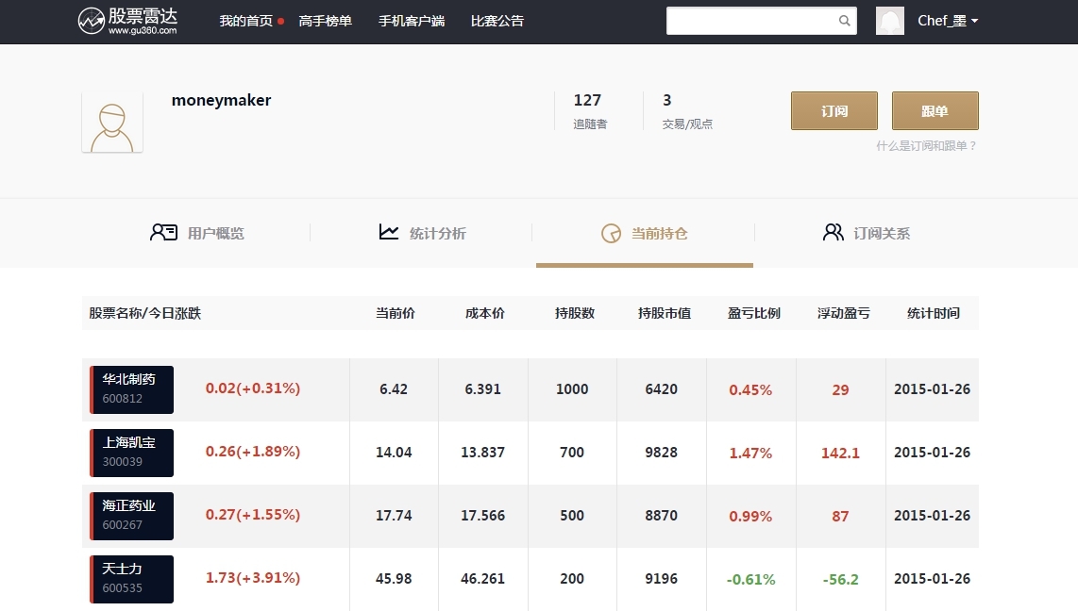1078x611 pixels.
Task: Click cost price 17.566
Action: point(482,516)
